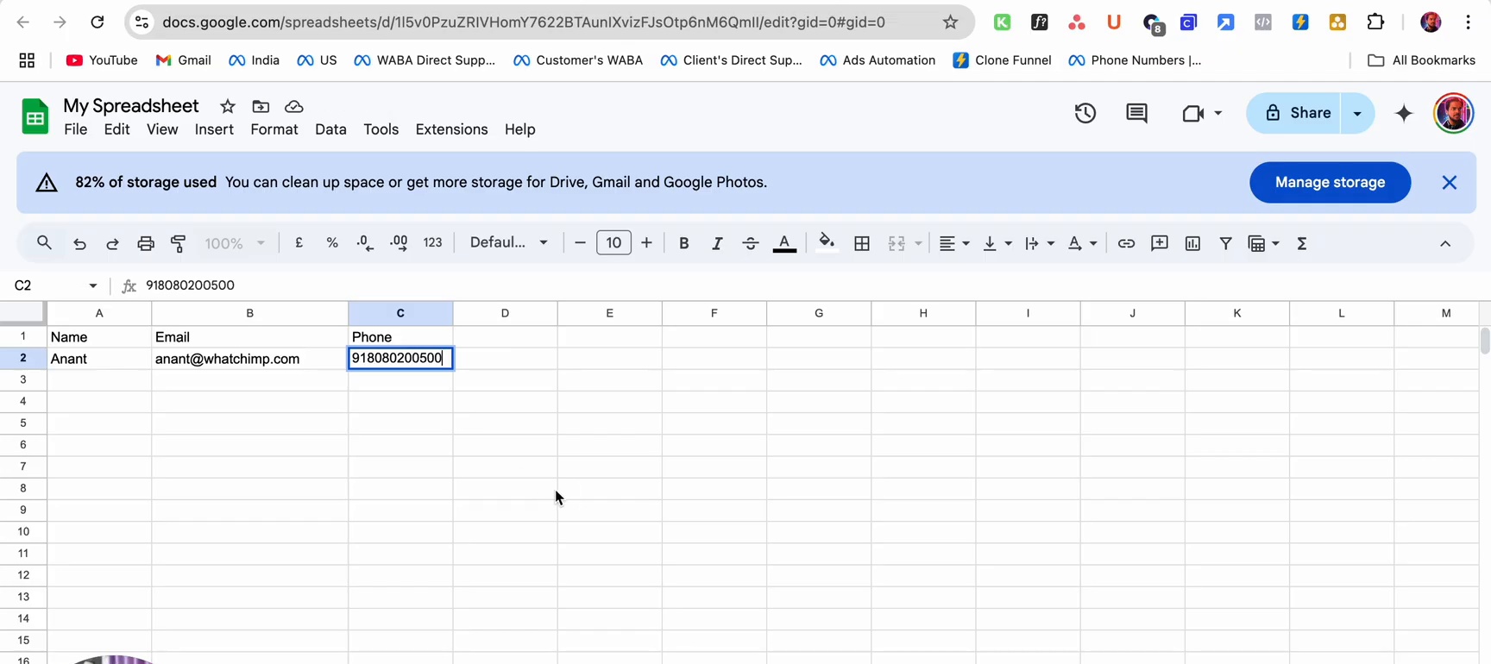Open the File menu
This screenshot has height=664, width=1491.
pos(76,129)
